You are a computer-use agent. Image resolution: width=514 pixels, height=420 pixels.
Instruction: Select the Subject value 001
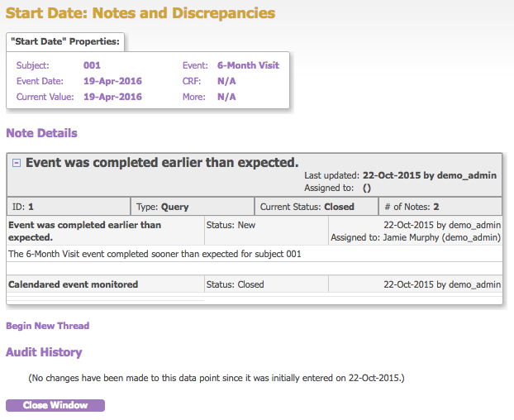click(x=92, y=65)
